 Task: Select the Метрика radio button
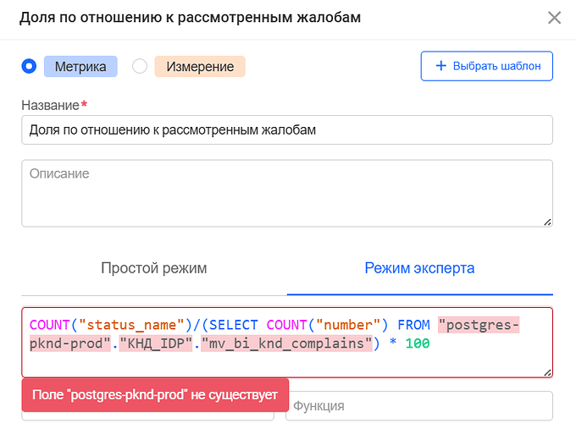(x=30, y=66)
